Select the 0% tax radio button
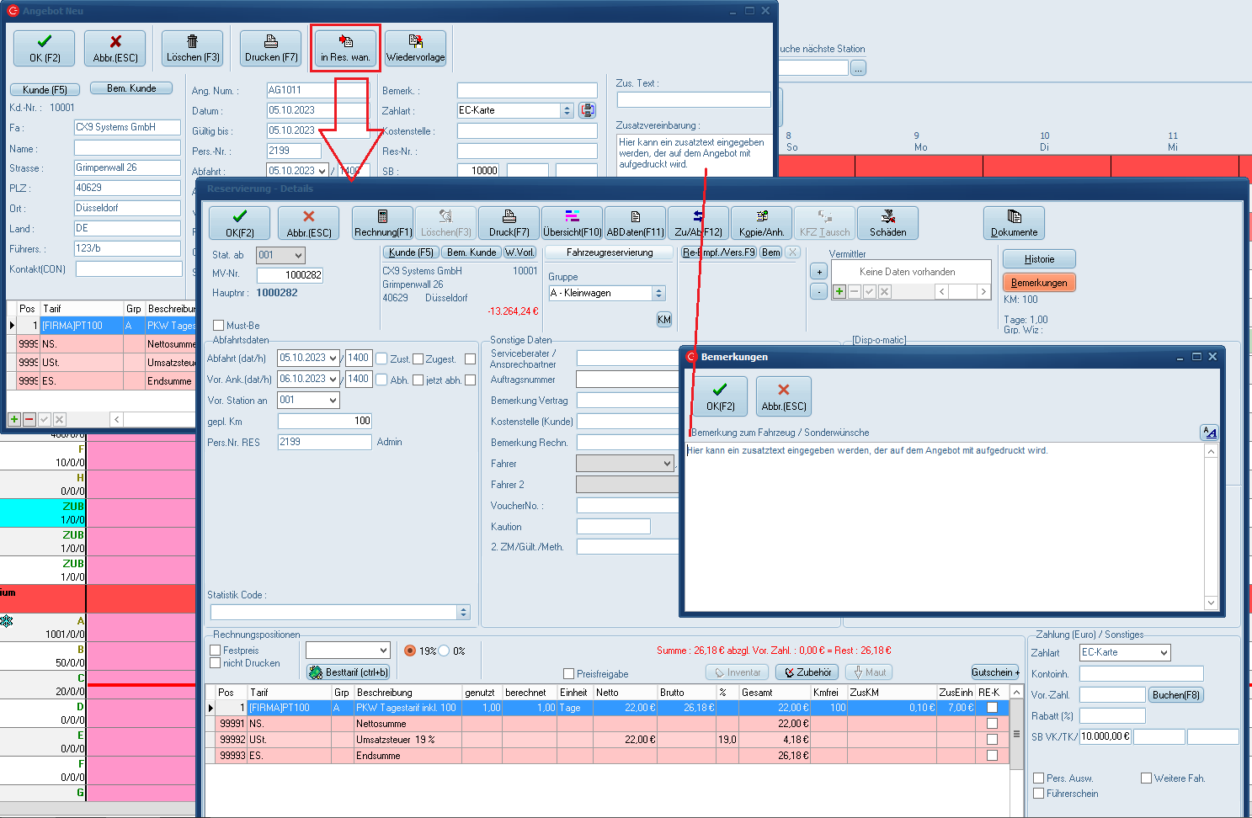Screen dimensions: 1252x818 pyautogui.click(x=444, y=651)
